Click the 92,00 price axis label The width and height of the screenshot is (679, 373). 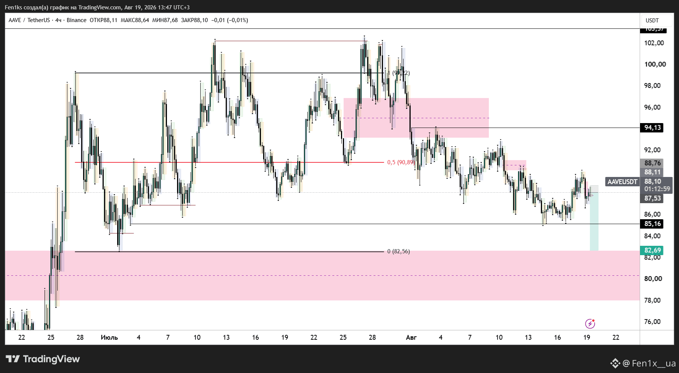[x=652, y=150]
